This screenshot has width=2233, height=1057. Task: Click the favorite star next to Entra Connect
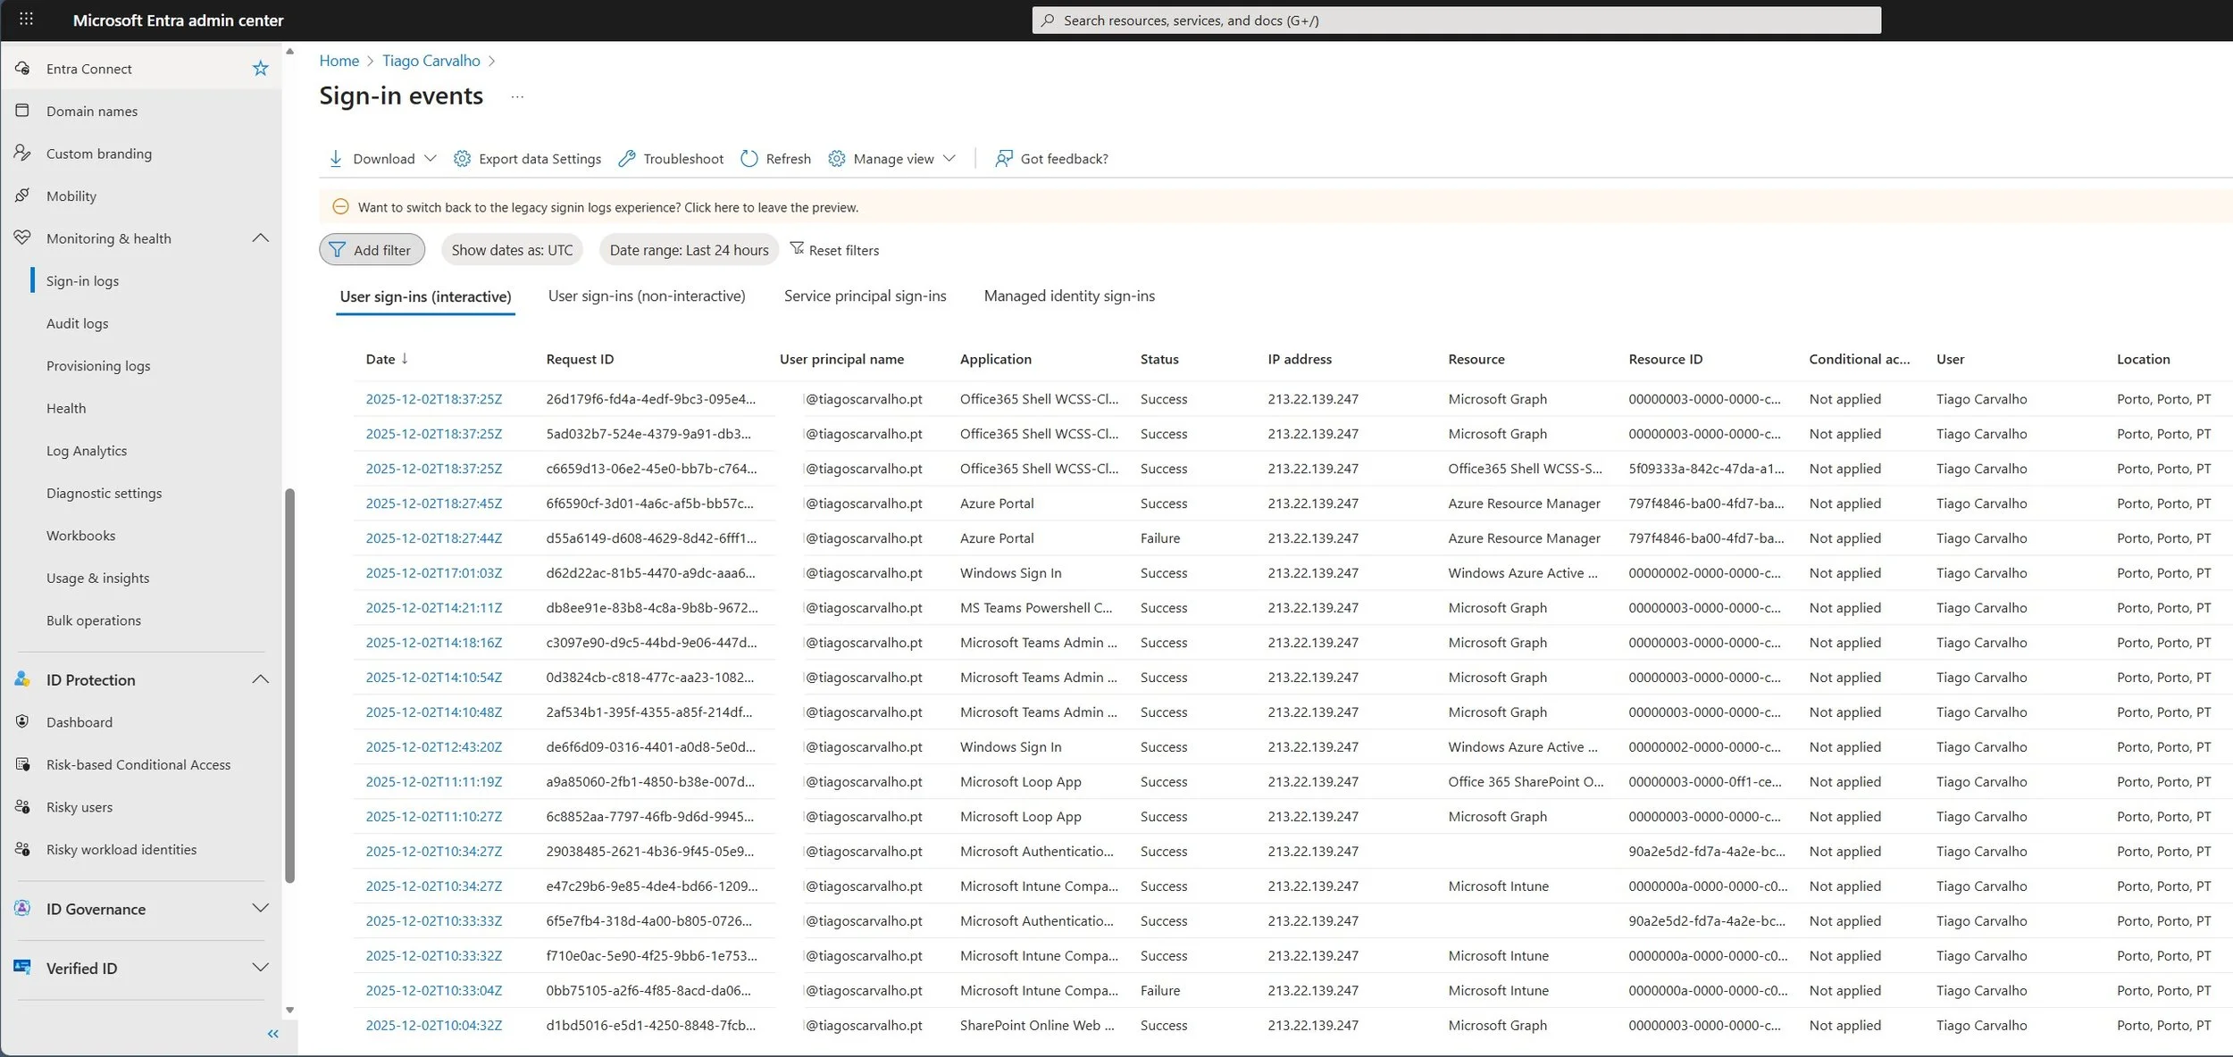(260, 67)
